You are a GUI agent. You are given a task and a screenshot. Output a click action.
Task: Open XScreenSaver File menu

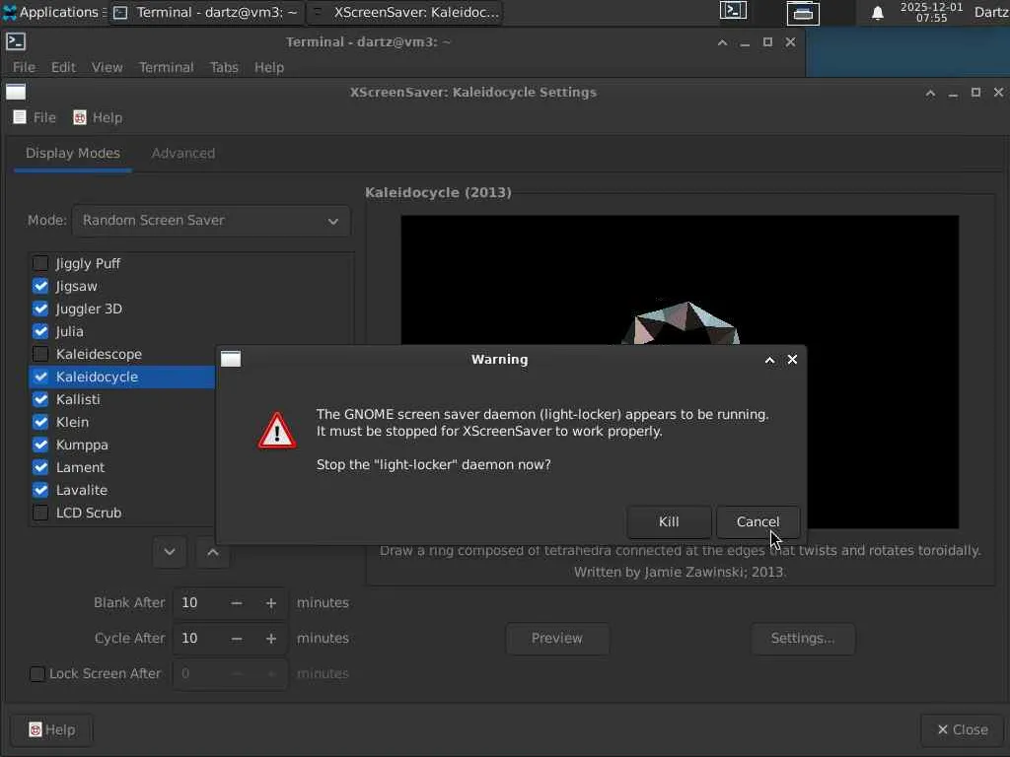[x=35, y=117]
